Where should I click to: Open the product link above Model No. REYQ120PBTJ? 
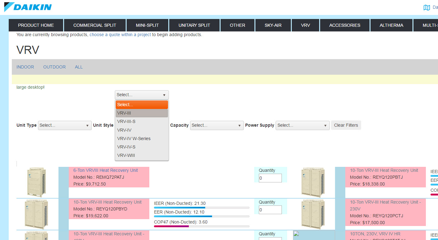pos(384,170)
